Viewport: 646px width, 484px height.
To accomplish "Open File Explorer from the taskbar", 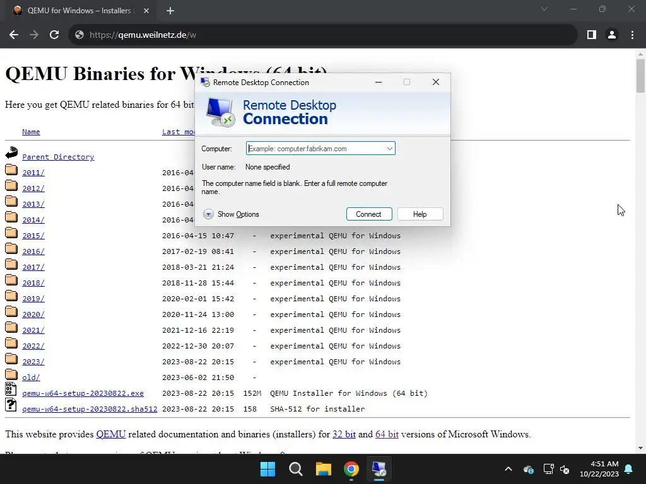I will [x=324, y=469].
